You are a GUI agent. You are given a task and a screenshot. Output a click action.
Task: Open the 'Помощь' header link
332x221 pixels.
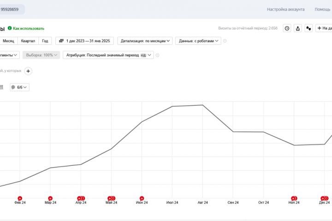click(322, 9)
